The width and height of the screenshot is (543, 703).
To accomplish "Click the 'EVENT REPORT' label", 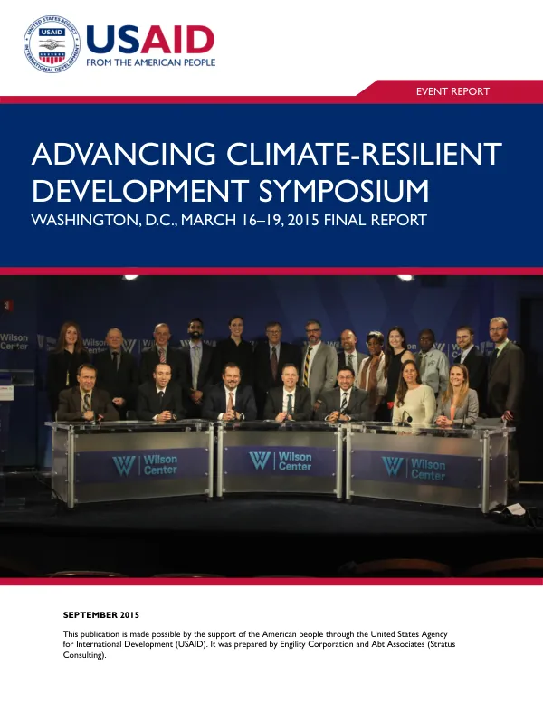I will [452, 91].
